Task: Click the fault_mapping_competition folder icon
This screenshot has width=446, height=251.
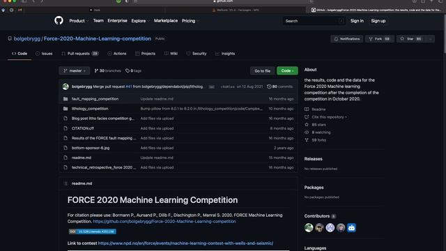Action: pos(66,99)
